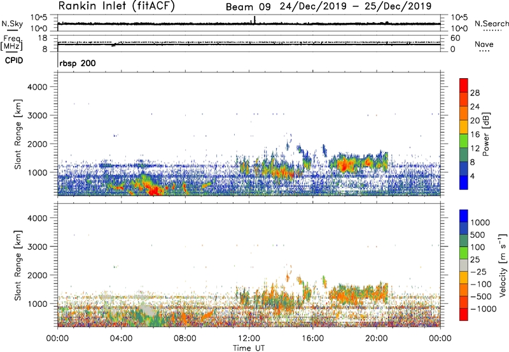Click the '16:00' time axis tick label

[x=312, y=339]
